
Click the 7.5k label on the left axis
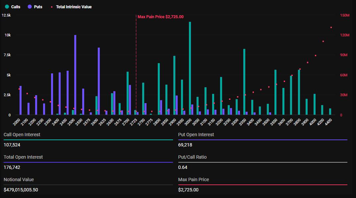pyautogui.click(x=7, y=55)
